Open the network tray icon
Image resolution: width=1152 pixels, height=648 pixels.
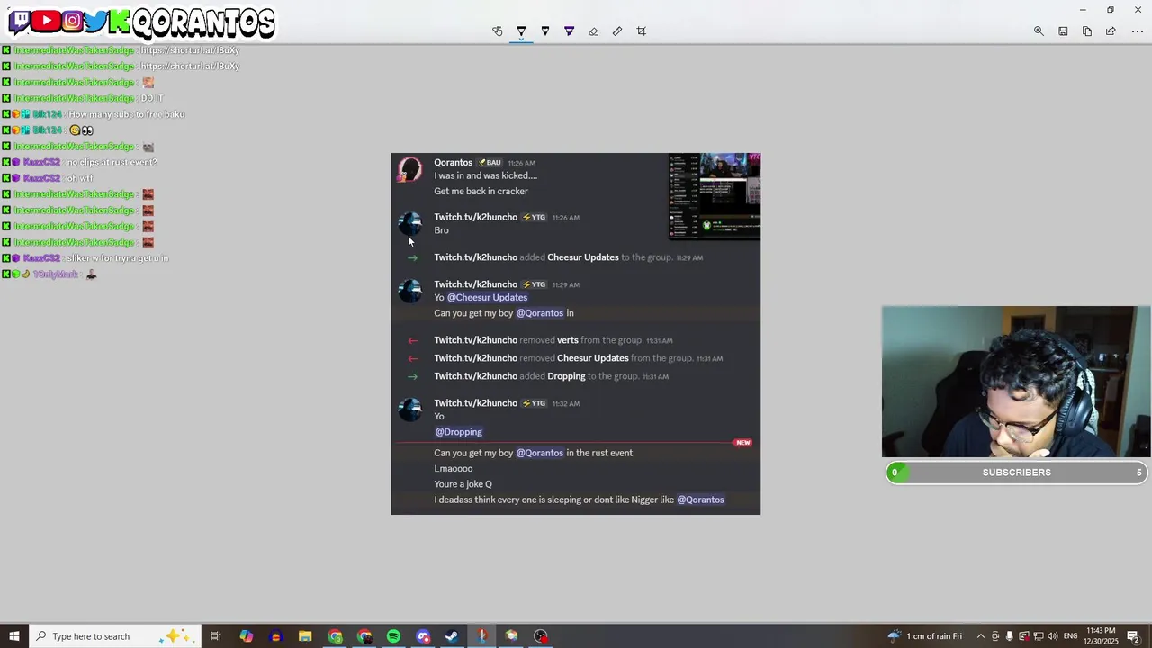[1039, 636]
